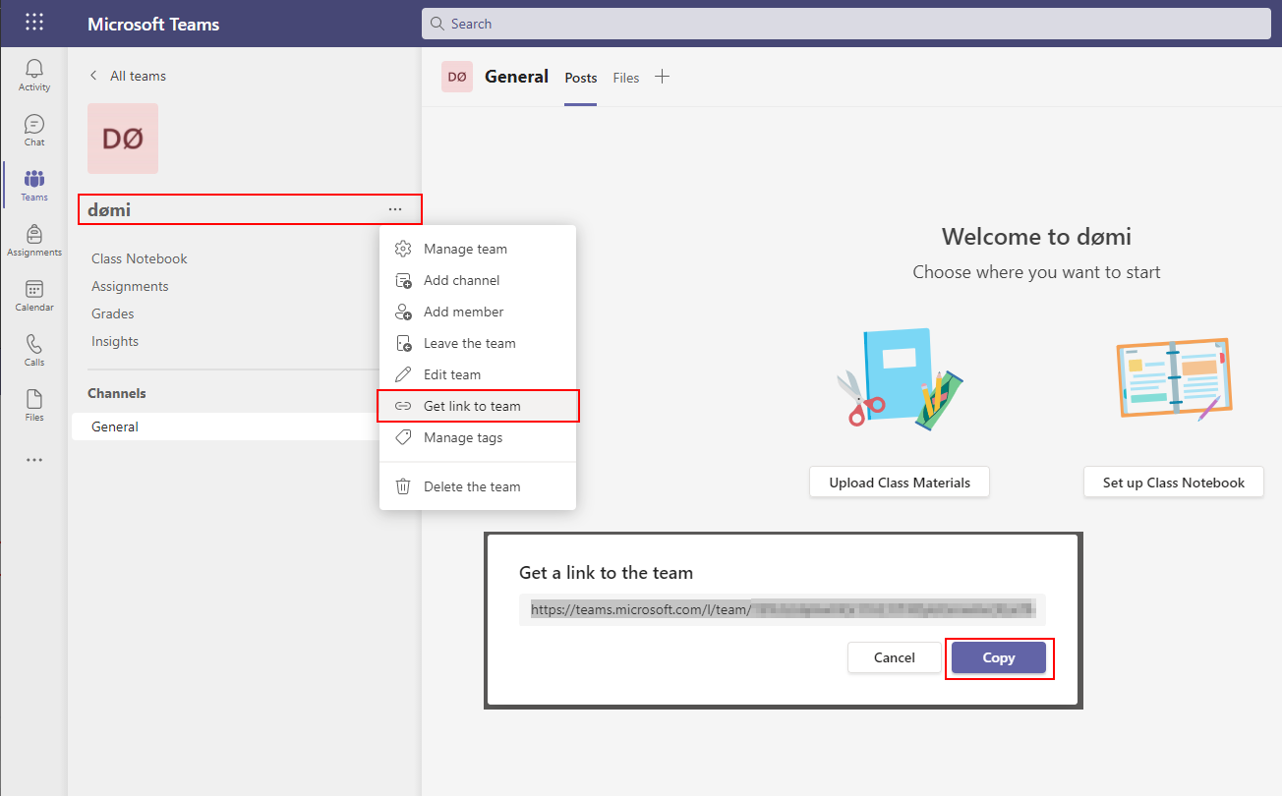This screenshot has width=1282, height=796.
Task: Click Cancel in the link dialog
Action: pyautogui.click(x=895, y=657)
